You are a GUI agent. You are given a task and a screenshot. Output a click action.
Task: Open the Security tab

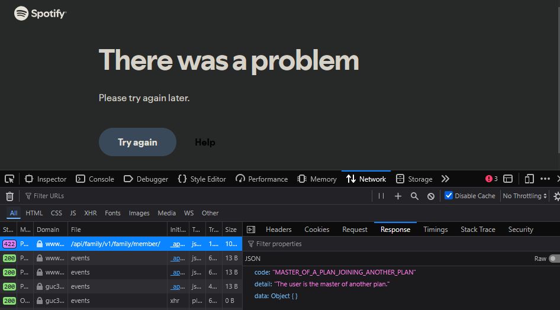521,230
